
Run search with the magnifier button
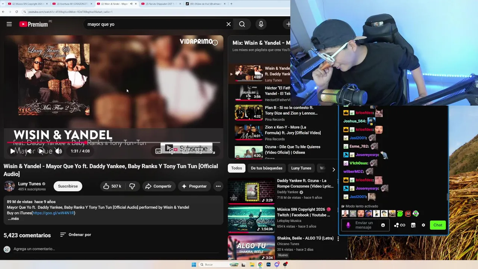coord(242,24)
